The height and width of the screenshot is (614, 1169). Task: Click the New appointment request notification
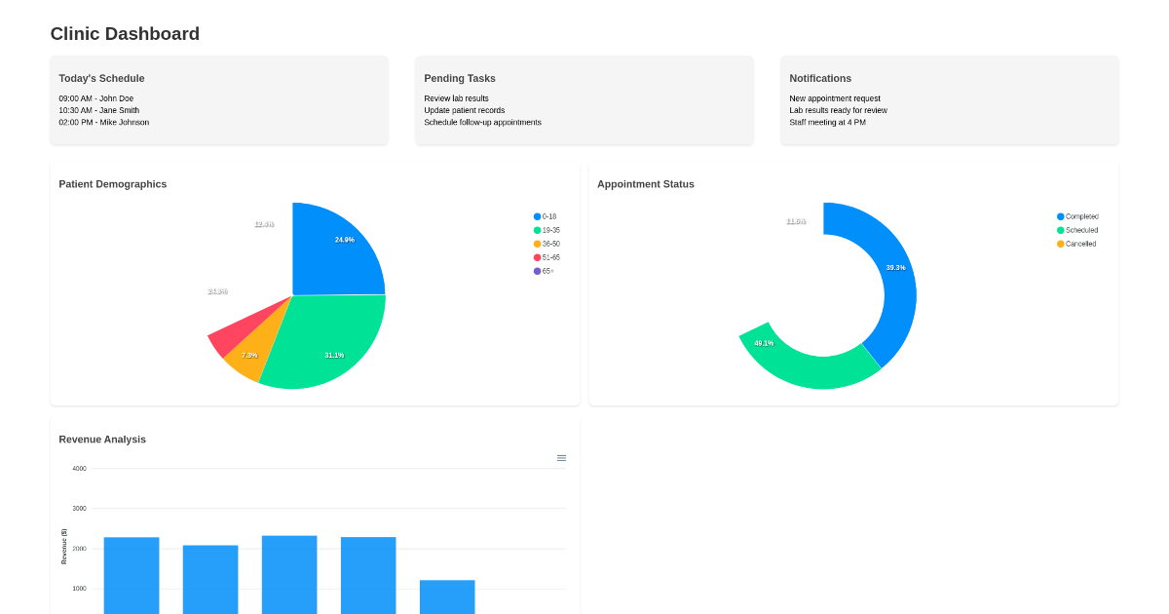tap(834, 97)
